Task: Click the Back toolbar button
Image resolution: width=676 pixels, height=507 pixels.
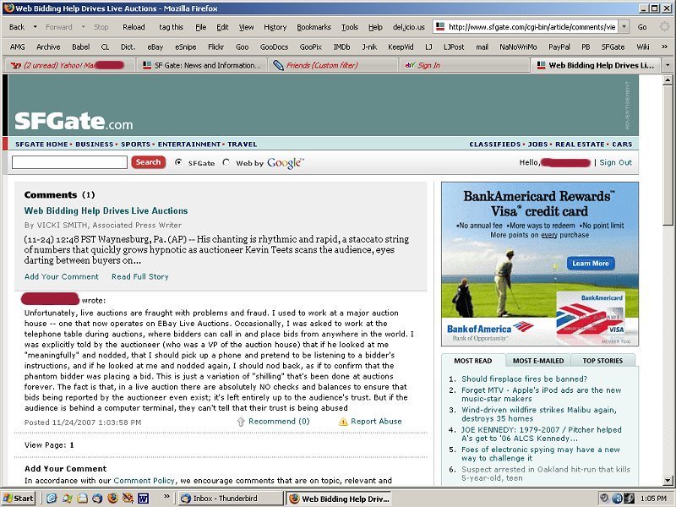Action: pyautogui.click(x=17, y=27)
